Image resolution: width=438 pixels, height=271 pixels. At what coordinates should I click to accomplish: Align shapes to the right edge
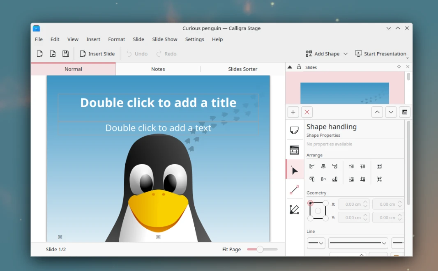pyautogui.click(x=334, y=166)
